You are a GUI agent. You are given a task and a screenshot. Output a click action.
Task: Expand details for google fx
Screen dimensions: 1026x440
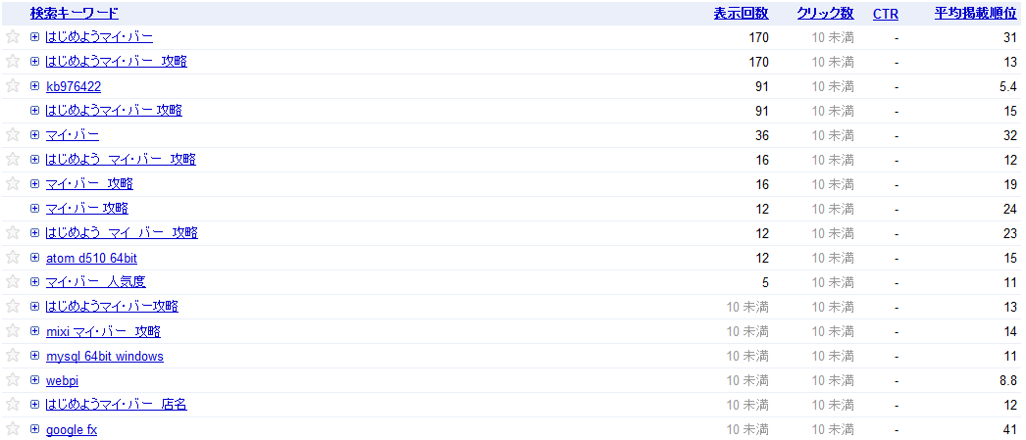click(x=35, y=429)
